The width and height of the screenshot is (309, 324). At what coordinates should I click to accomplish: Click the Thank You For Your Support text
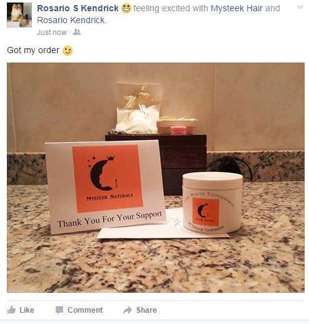click(x=109, y=219)
